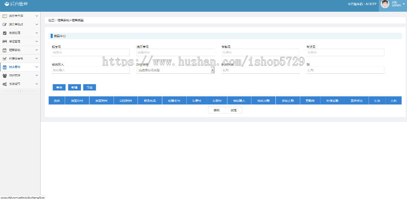Image resolution: width=407 pixels, height=199 pixels.
Task: Click the calendar-check icon beside 理赔系统
Action: [x=5, y=50]
